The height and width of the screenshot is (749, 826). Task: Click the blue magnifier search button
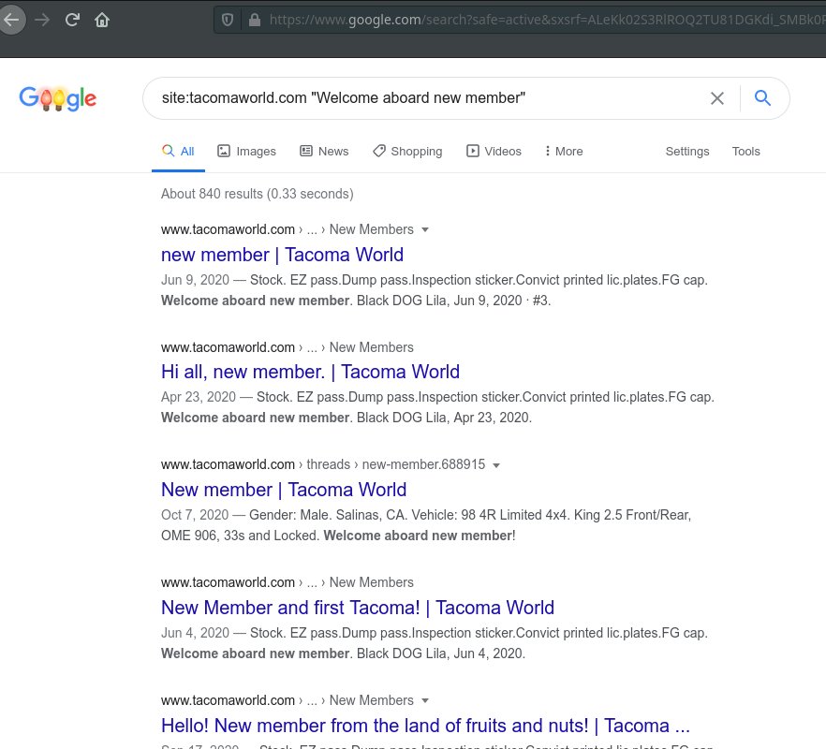click(762, 98)
